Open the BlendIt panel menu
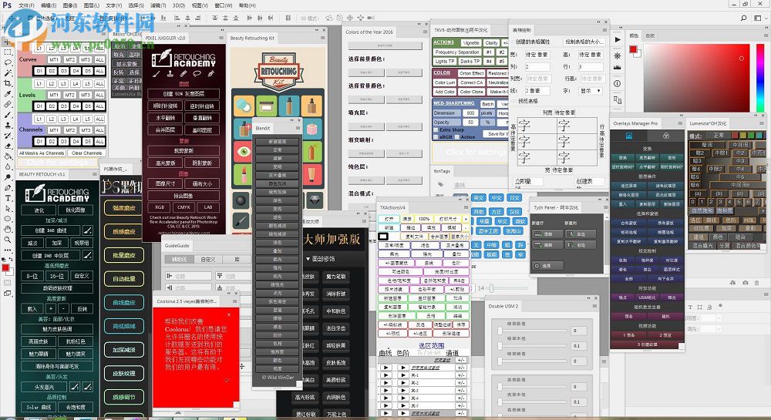The height and width of the screenshot is (420, 771). tap(298, 128)
